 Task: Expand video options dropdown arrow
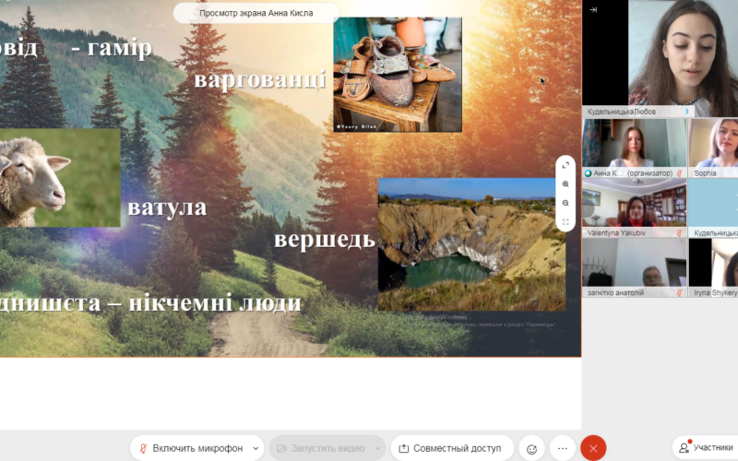[376, 448]
